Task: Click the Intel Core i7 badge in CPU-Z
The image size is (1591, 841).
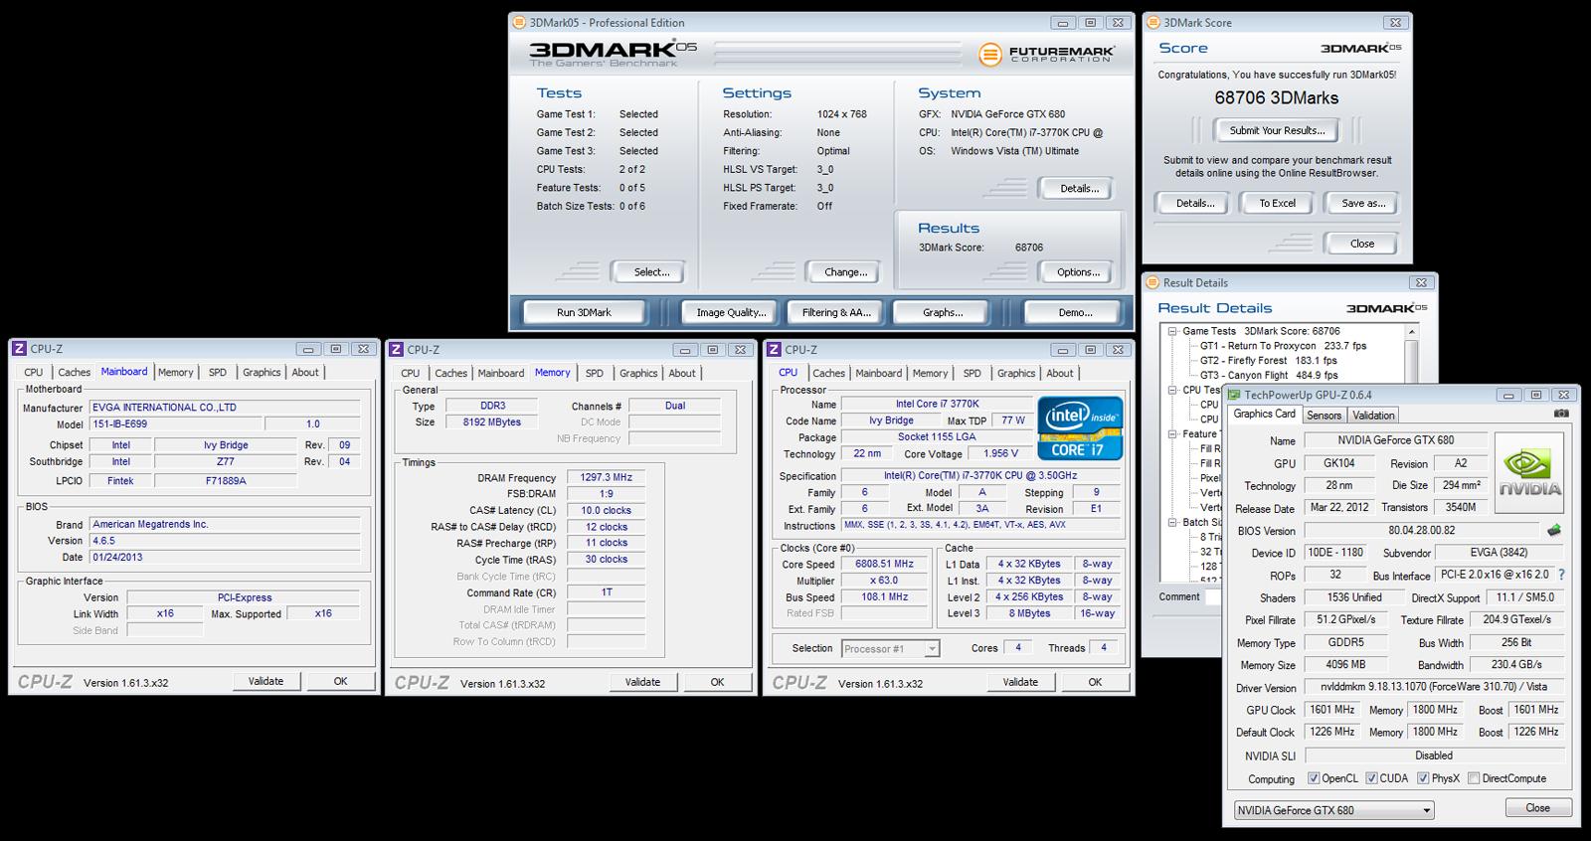Action: [x=1081, y=427]
